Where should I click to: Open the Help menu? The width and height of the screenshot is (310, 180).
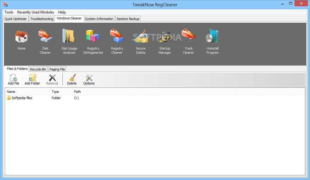tap(62, 12)
